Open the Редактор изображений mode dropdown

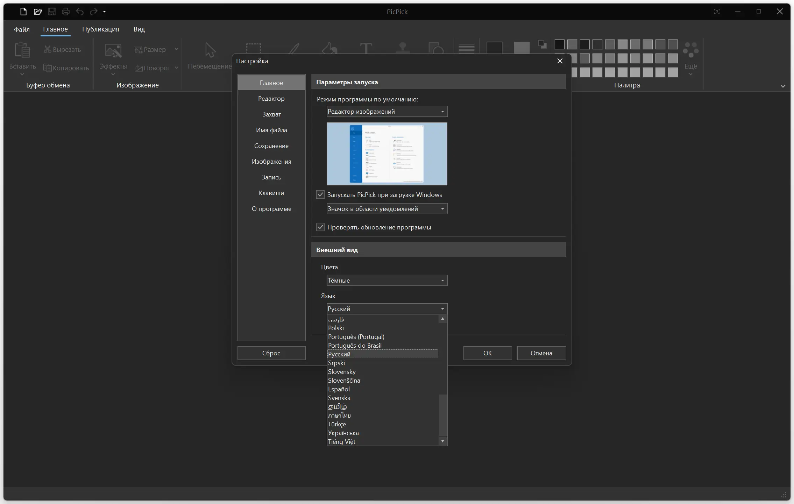pyautogui.click(x=387, y=112)
